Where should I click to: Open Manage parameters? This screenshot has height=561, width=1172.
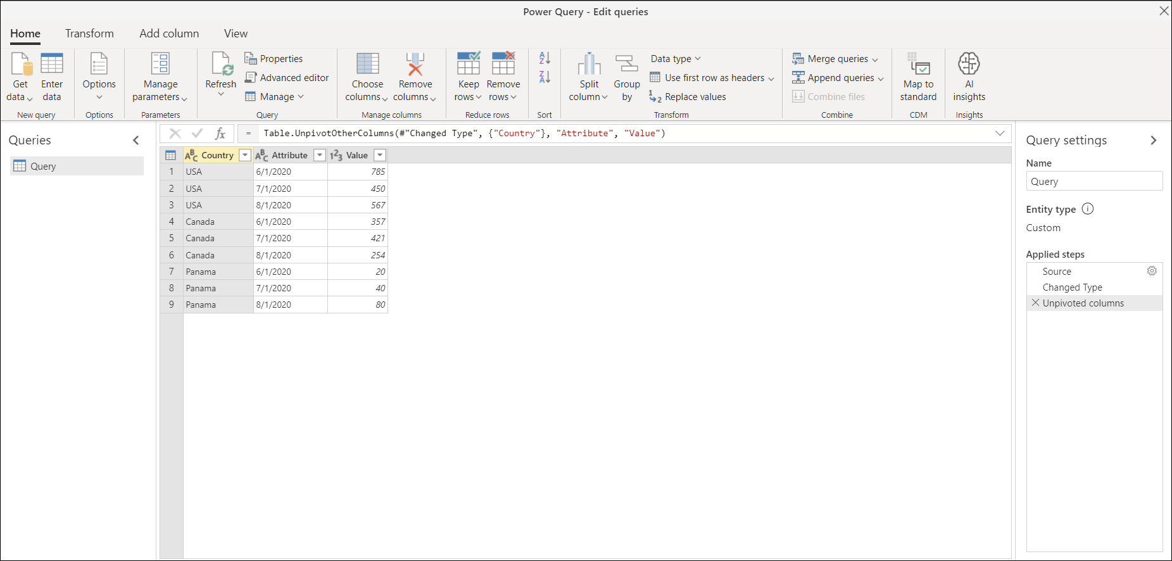pos(160,77)
